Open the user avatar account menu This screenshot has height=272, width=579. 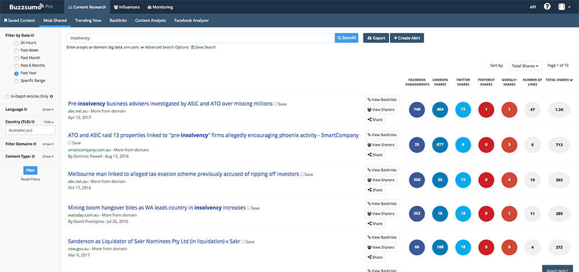564,6
